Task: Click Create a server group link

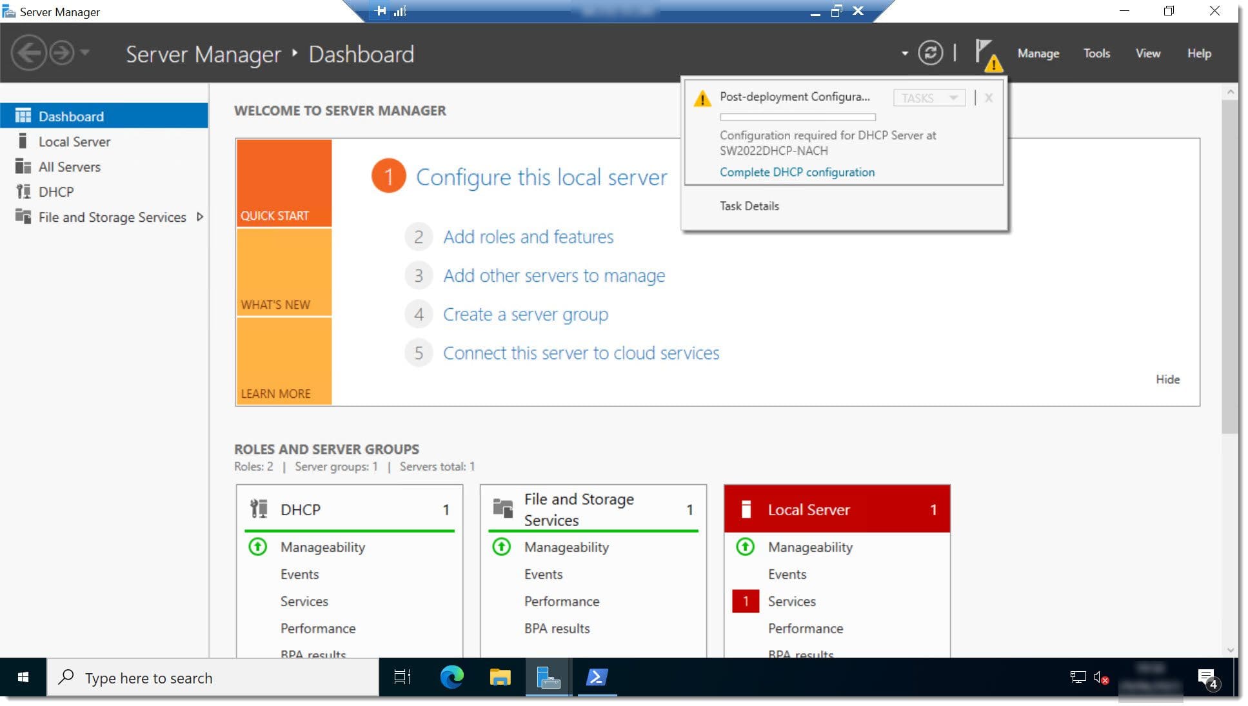Action: point(525,314)
